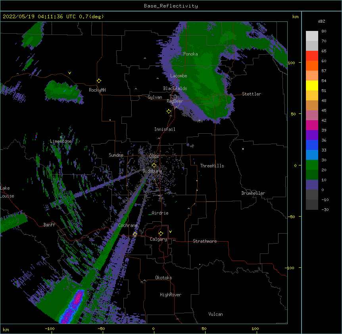Select the 20 dBZ green color swatch
342x334 pixels.
(312, 165)
